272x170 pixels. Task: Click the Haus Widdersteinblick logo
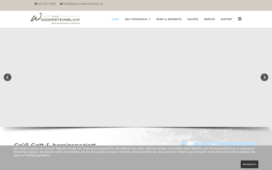[55, 19]
